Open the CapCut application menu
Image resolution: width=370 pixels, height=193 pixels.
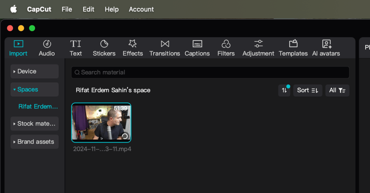pos(39,9)
